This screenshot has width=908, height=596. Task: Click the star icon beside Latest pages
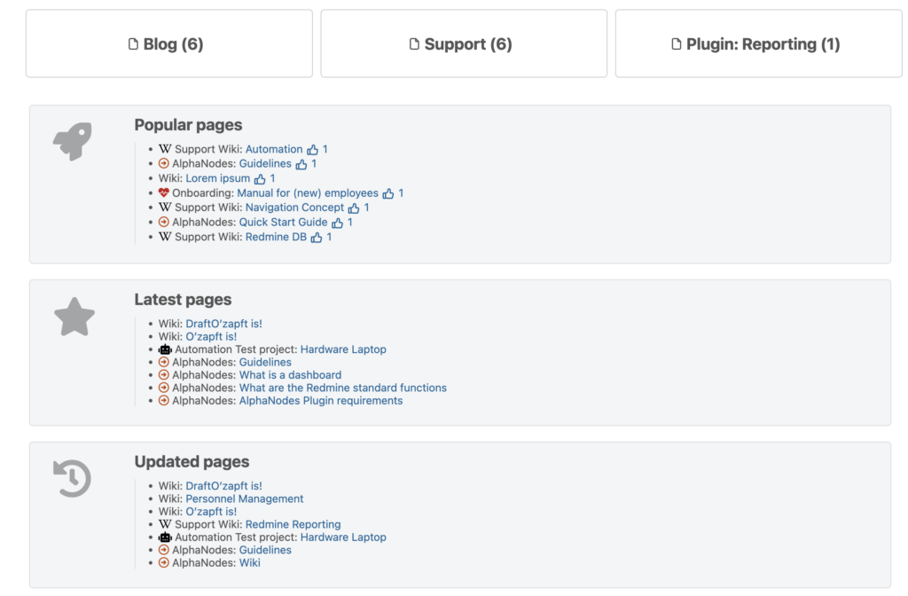[x=74, y=316]
